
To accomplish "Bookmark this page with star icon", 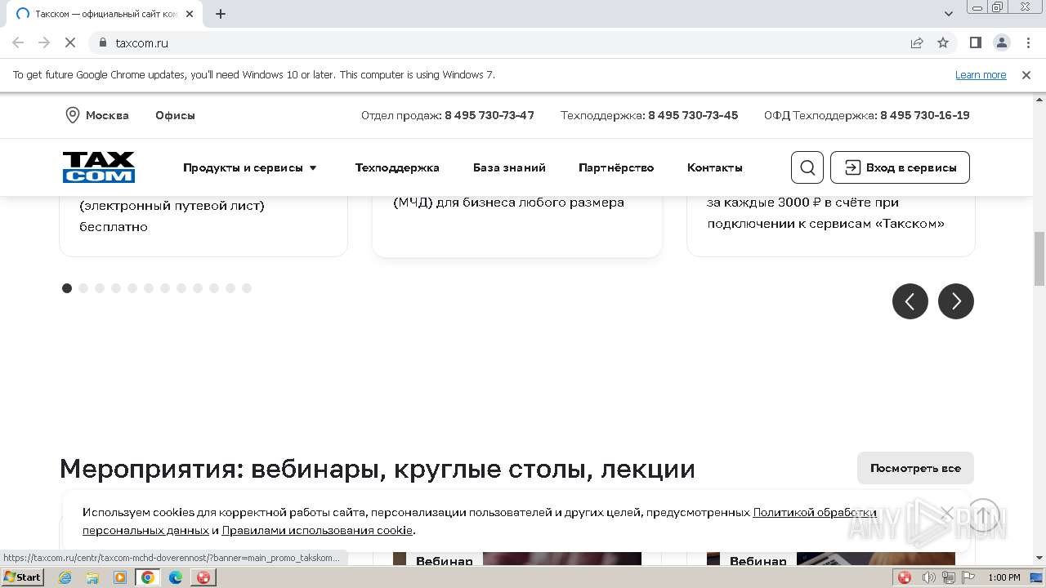I will pos(943,42).
